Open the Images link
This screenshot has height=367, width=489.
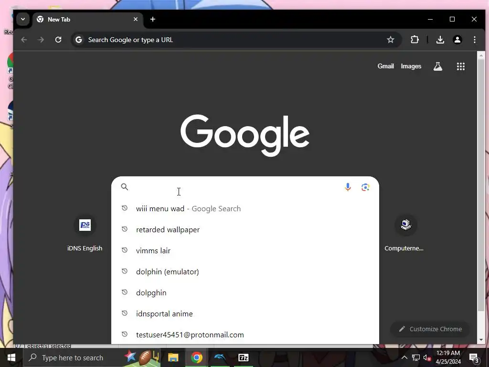pos(411,66)
